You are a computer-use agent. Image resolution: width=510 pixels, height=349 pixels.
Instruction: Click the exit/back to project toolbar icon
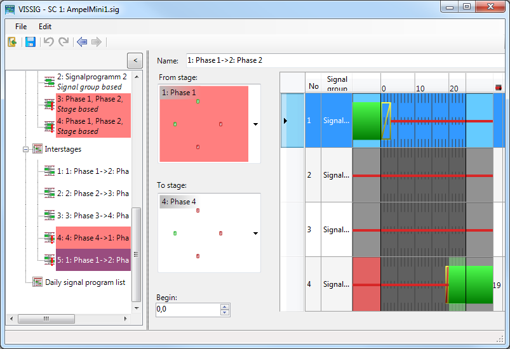point(12,42)
